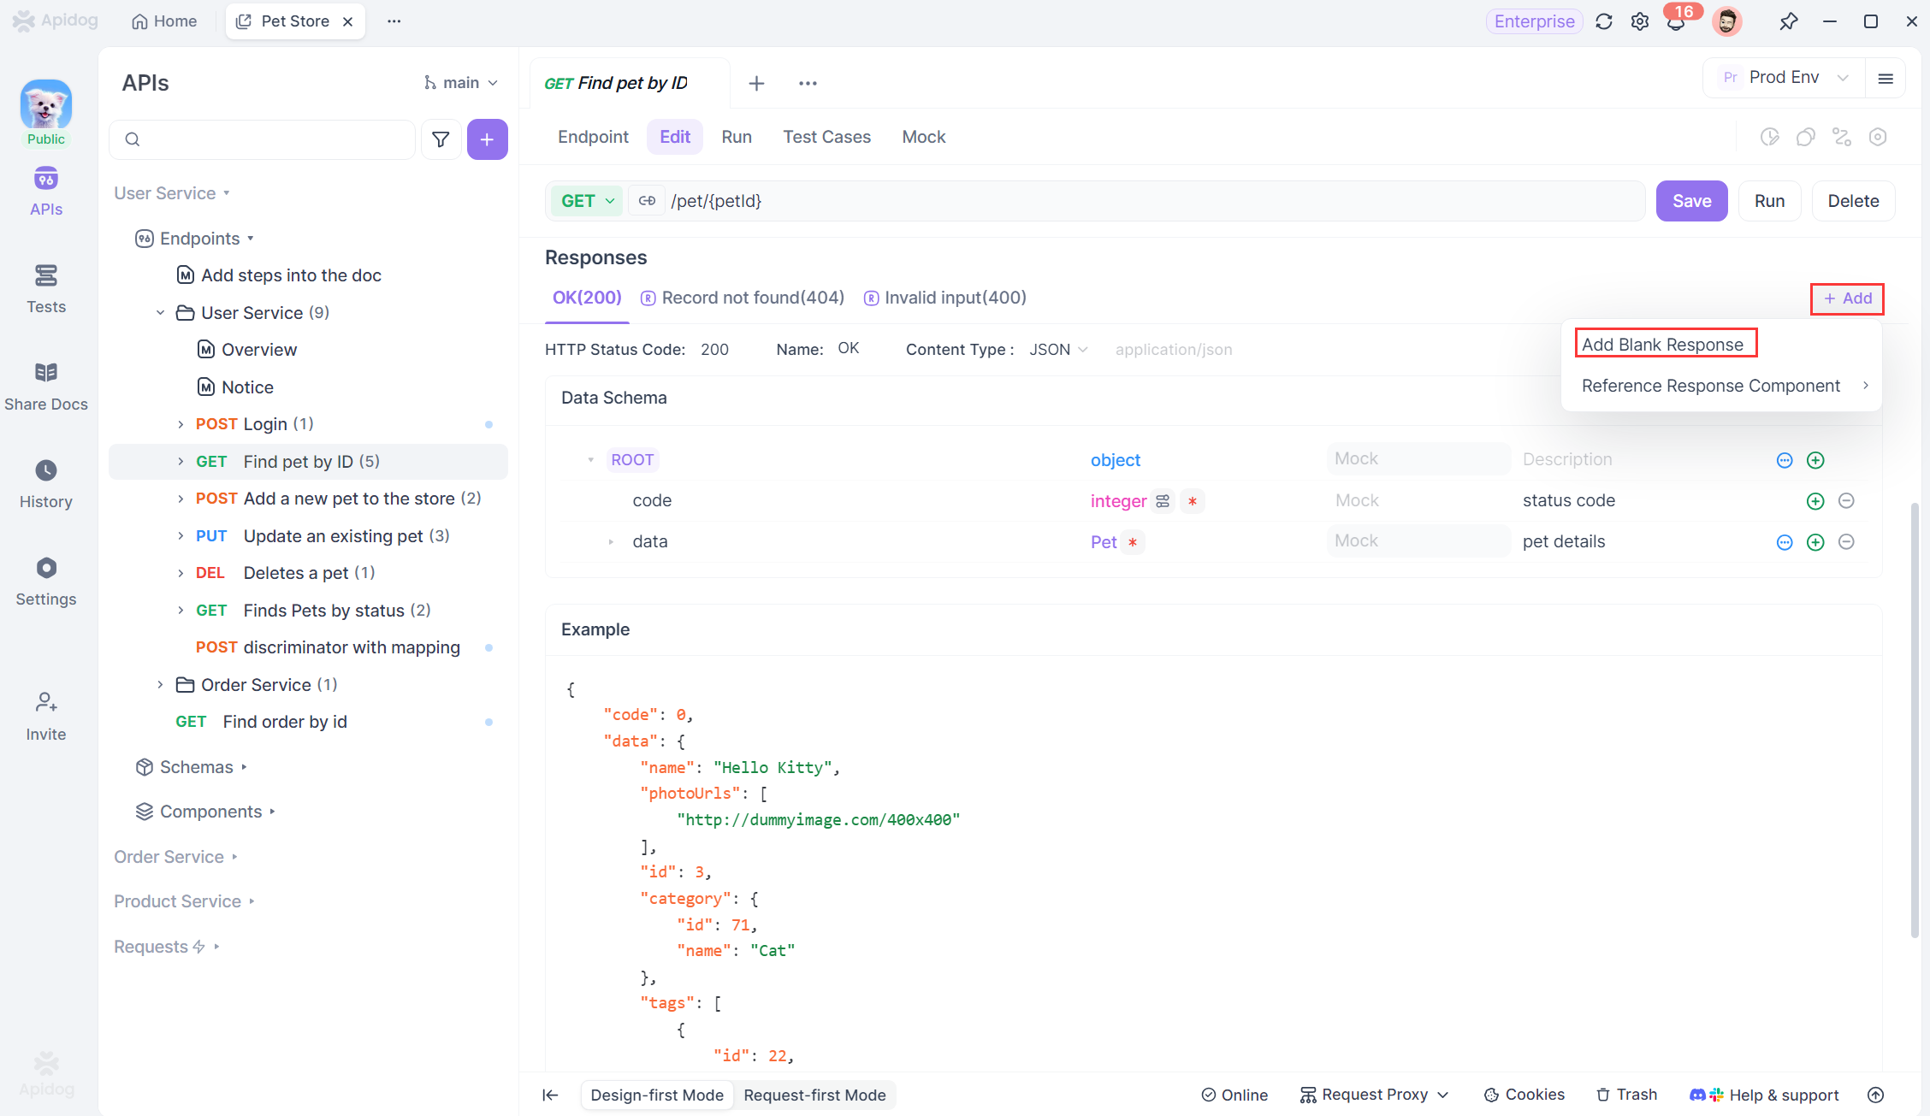Switch to the Run tab
Screen dimensions: 1930x1116
point(737,137)
